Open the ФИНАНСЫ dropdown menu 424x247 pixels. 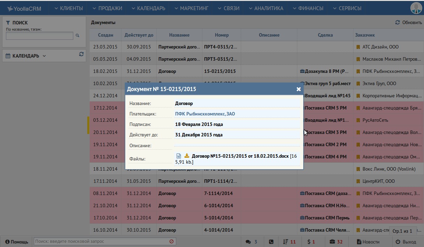click(308, 8)
